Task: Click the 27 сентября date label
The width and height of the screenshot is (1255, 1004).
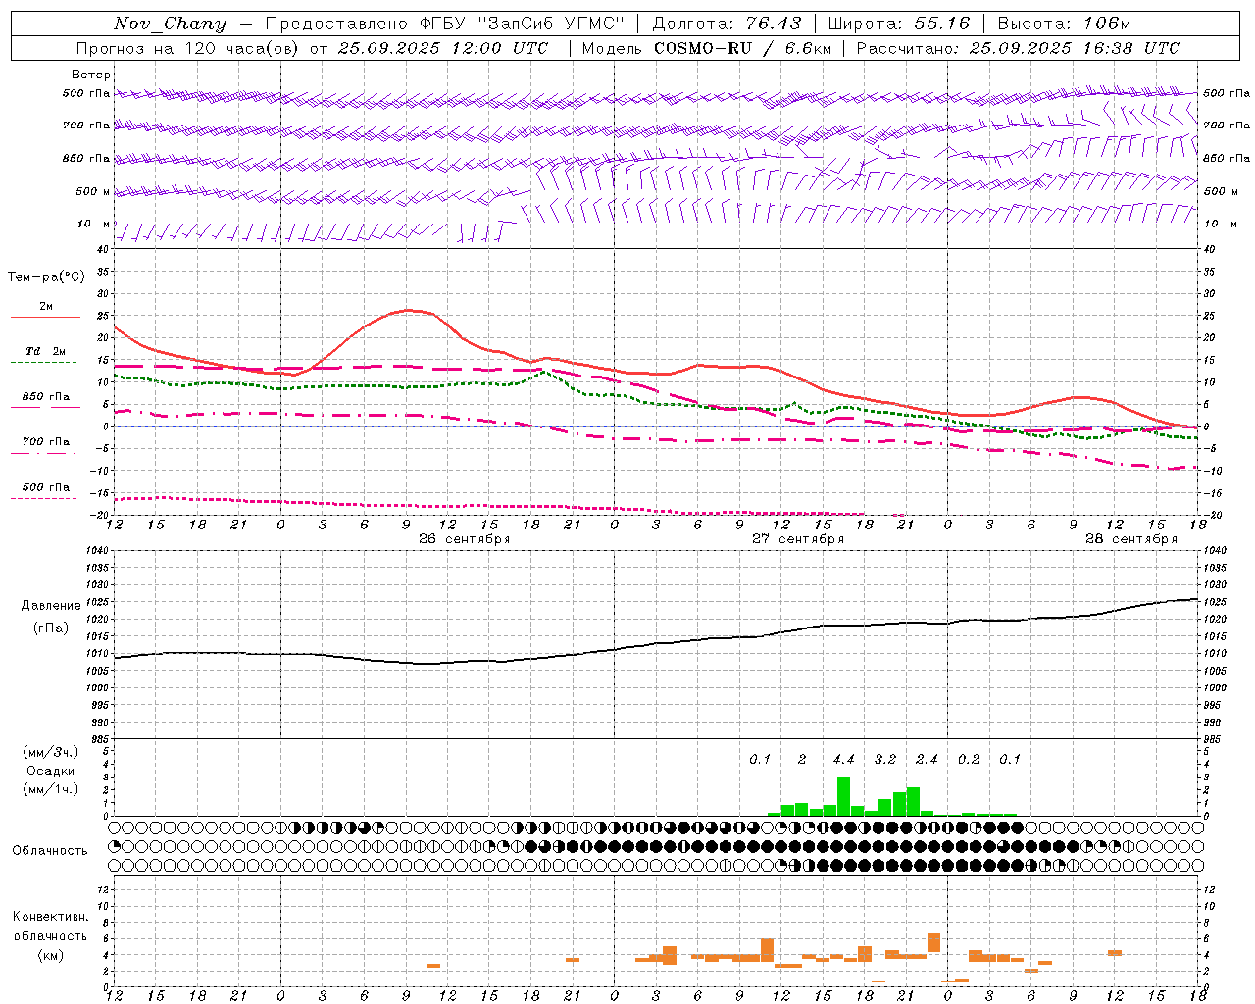Action: tap(797, 539)
